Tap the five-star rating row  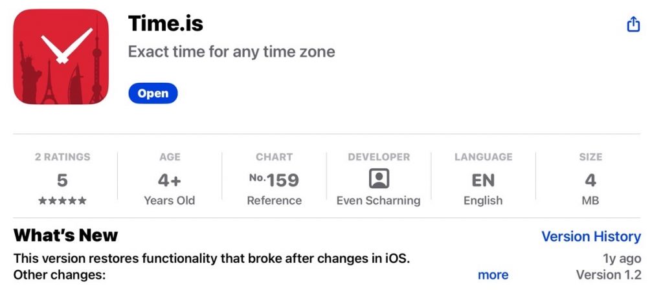62,201
